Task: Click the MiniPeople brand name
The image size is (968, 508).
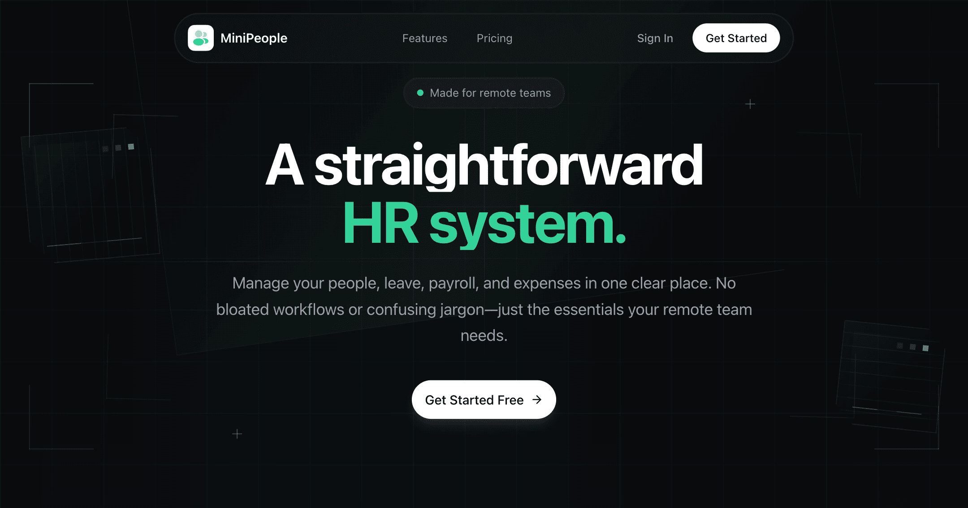Action: tap(254, 38)
